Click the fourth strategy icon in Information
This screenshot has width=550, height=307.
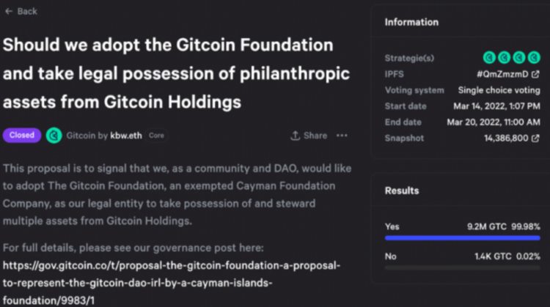(x=533, y=57)
